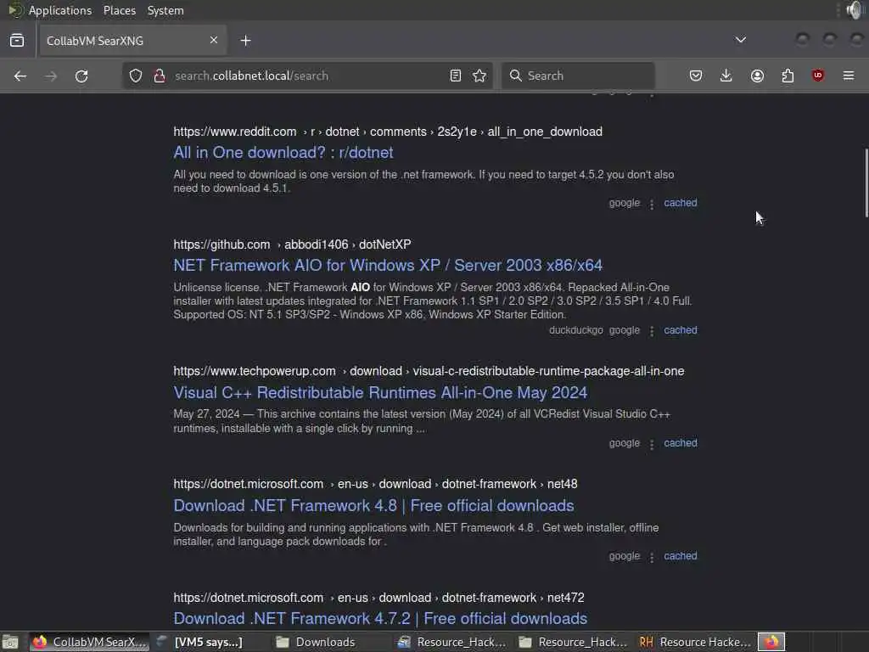This screenshot has width=869, height=652.
Task: Open the System menu
Action: [x=165, y=10]
